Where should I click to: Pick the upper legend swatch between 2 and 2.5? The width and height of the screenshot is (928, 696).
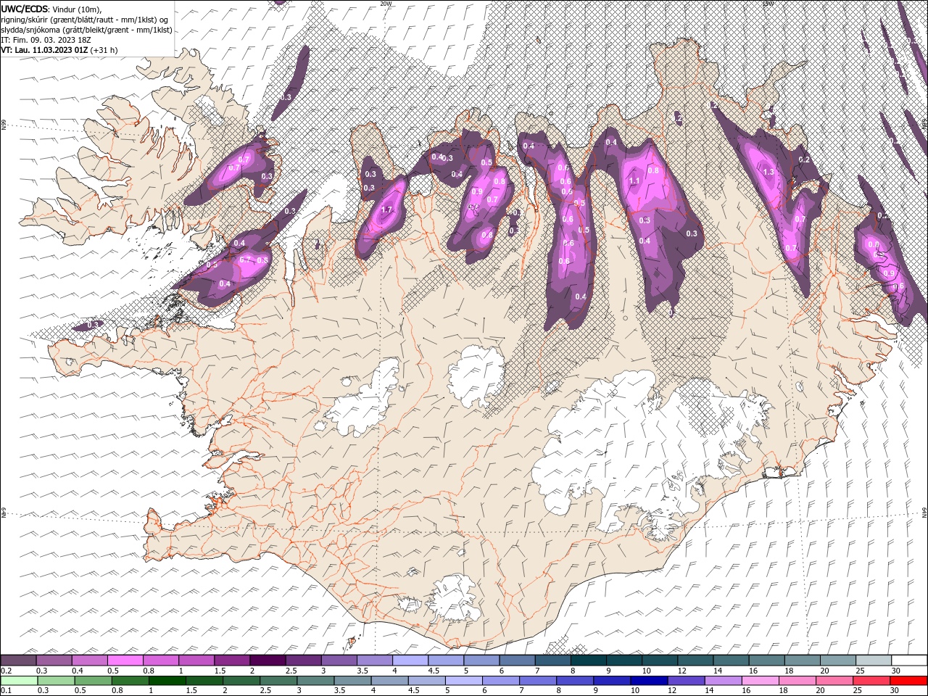point(268,660)
